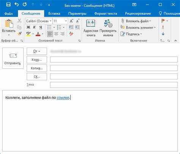Collapse the ribbon with the chevron

[x=175, y=41]
